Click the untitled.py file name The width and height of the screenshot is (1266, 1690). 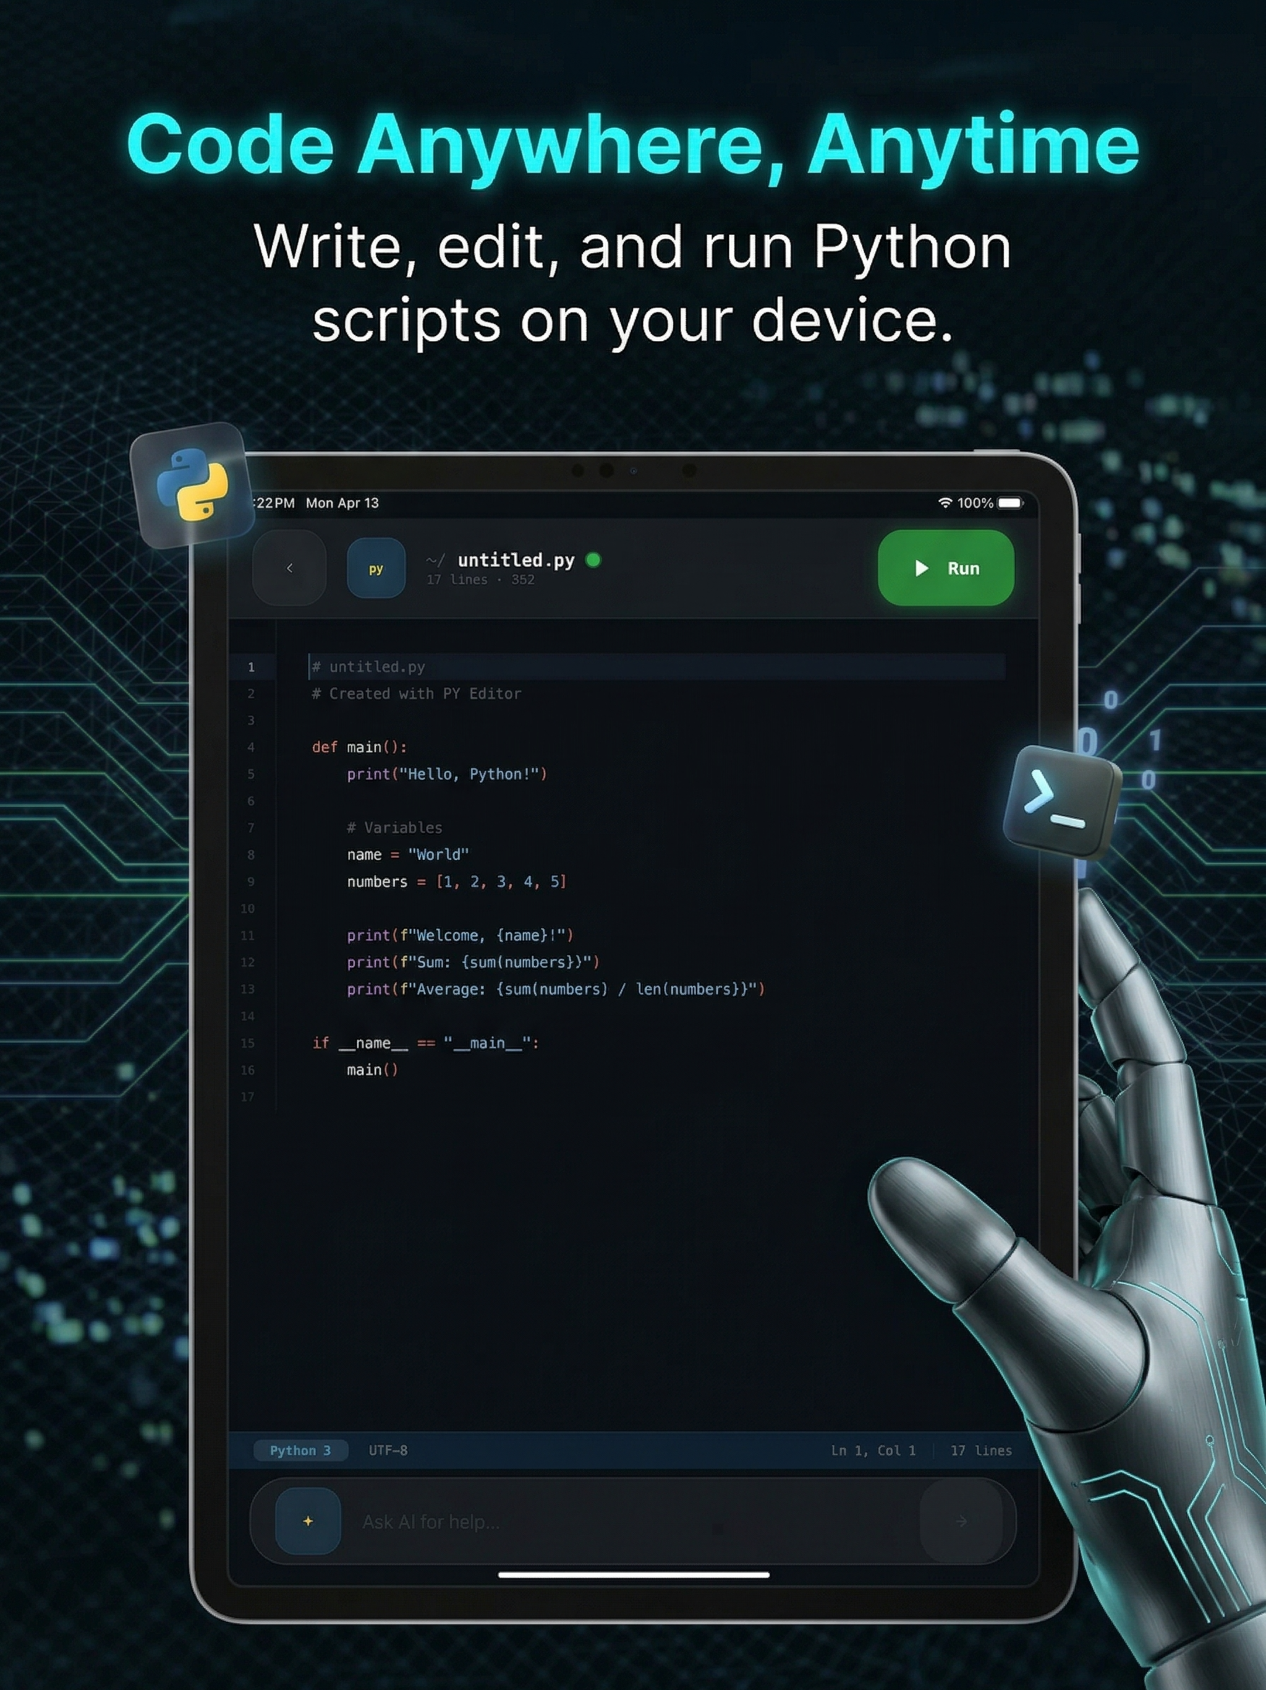[516, 561]
